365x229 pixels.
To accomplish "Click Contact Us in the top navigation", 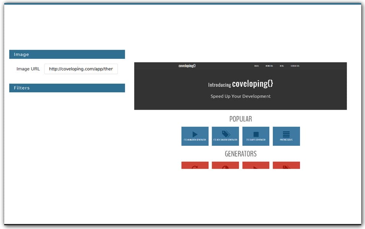I will [x=295, y=66].
